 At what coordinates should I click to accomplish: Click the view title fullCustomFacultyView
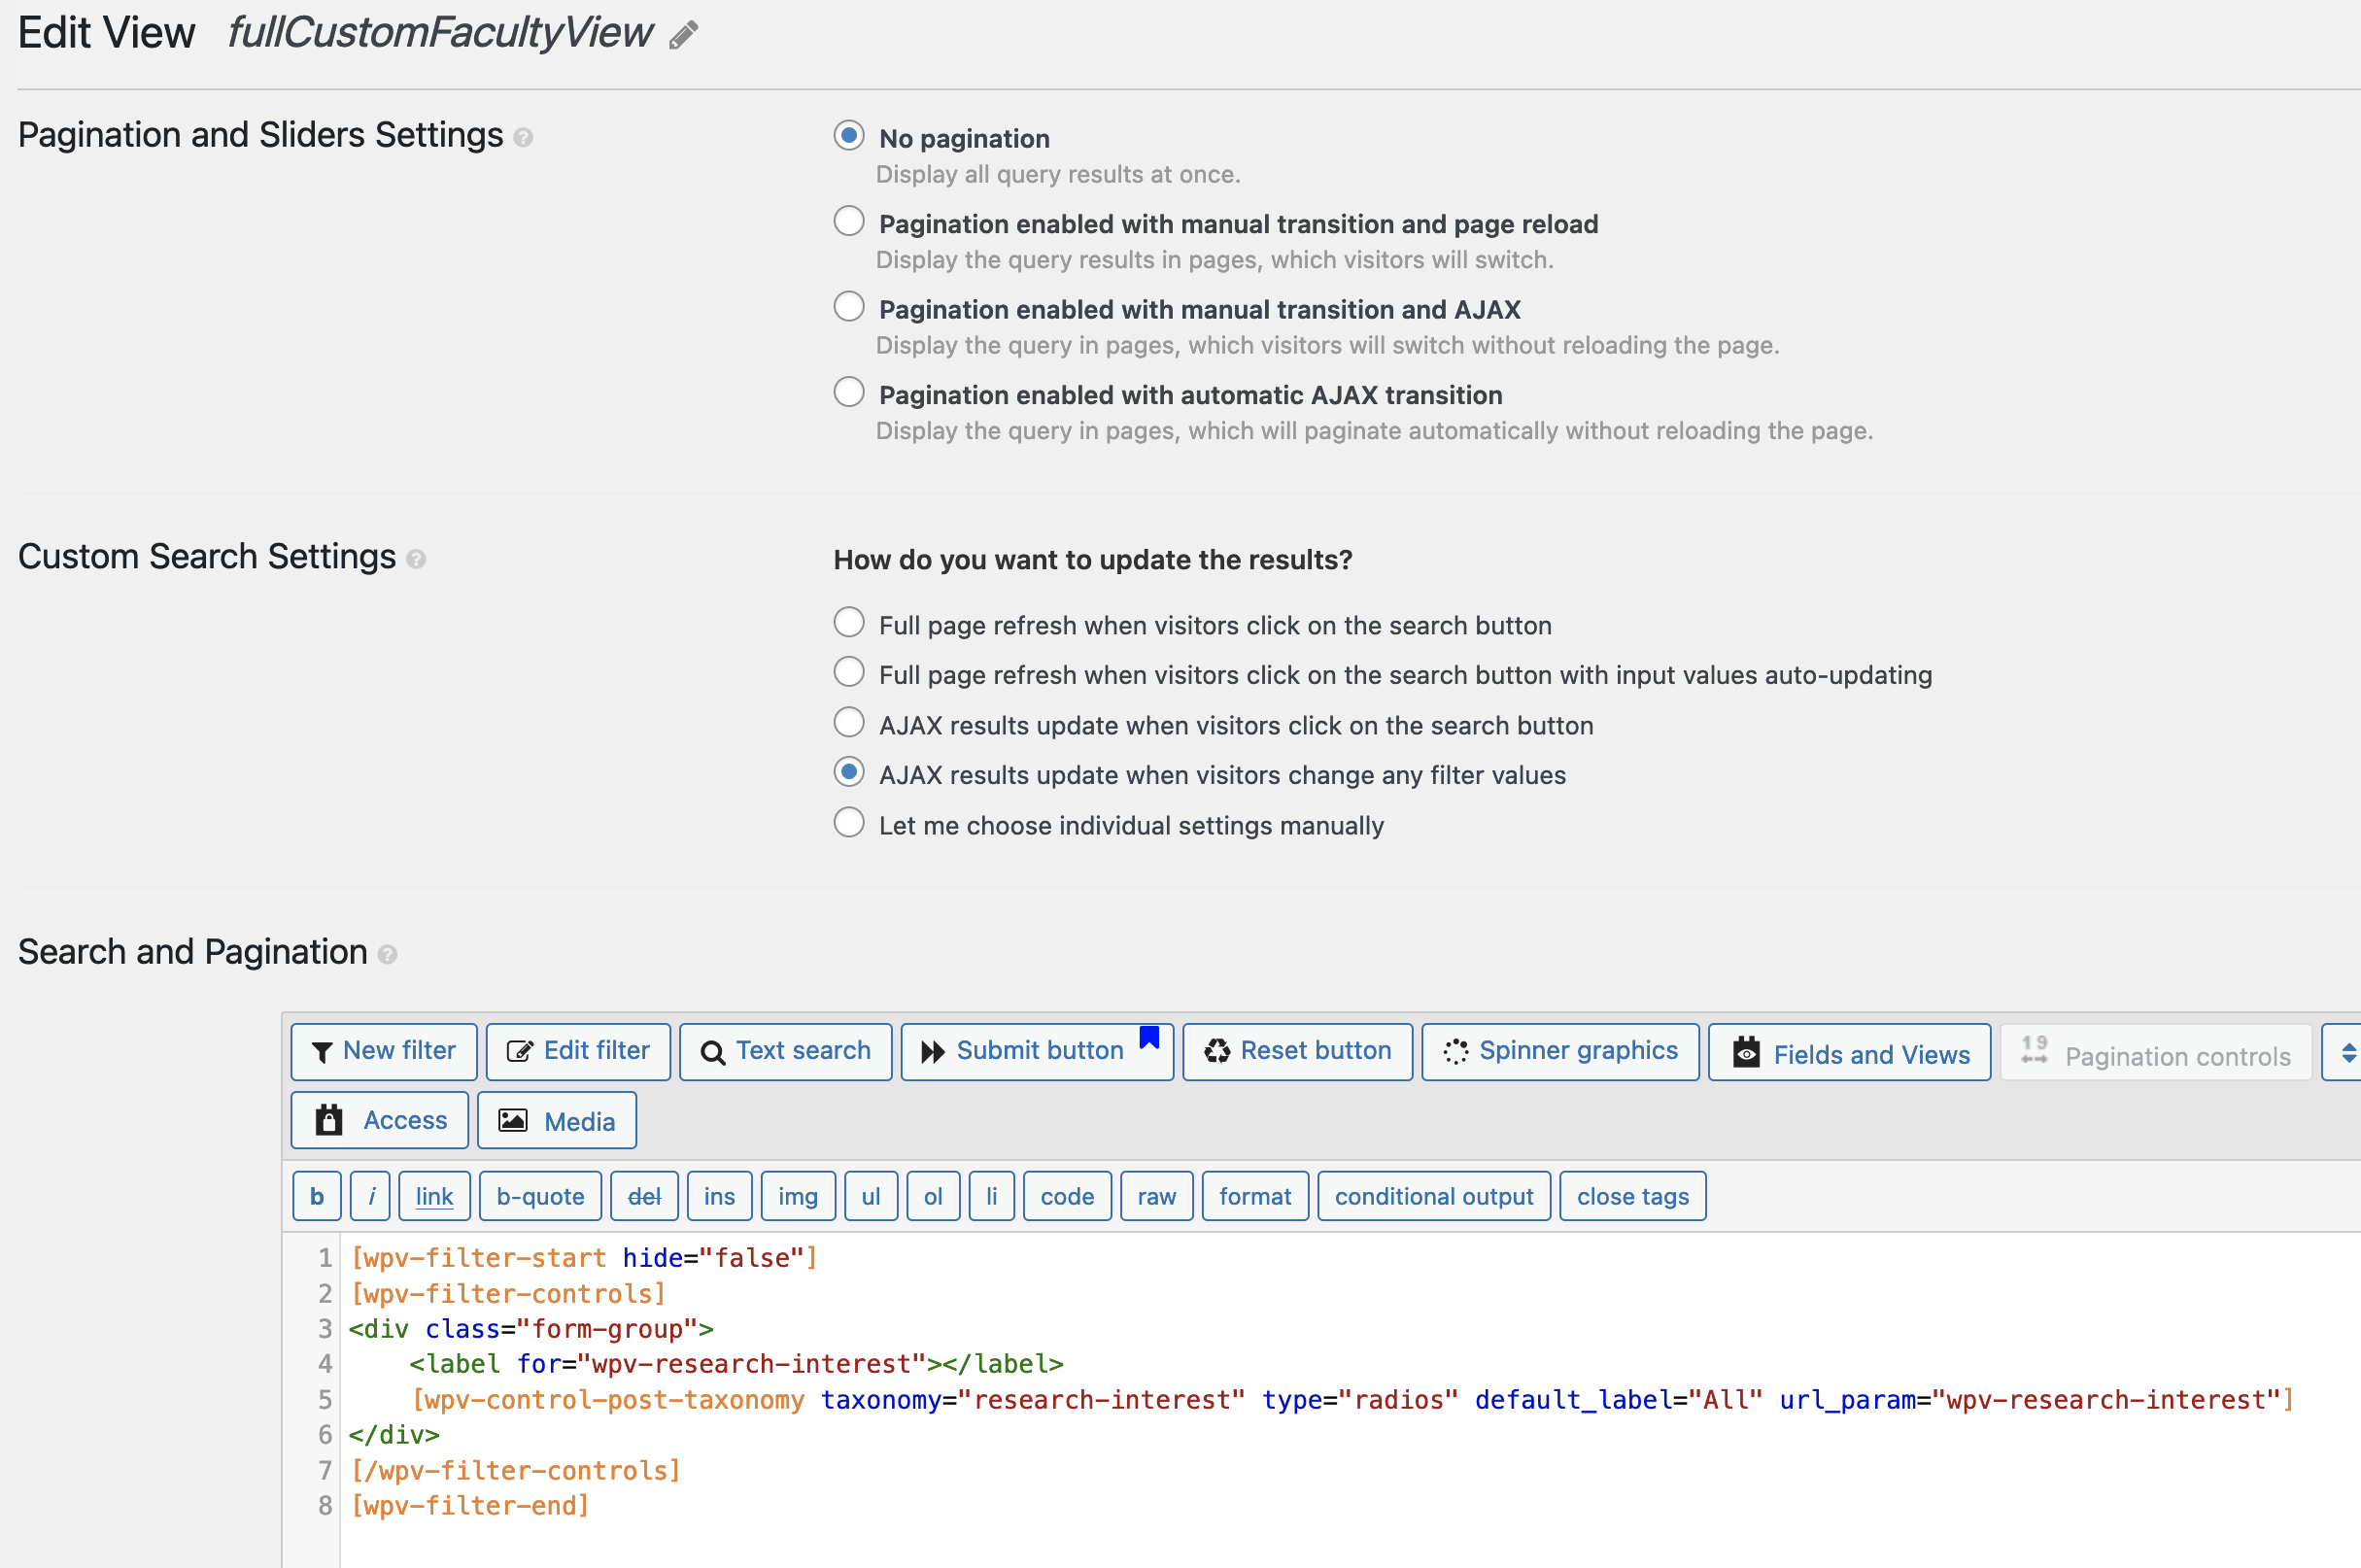click(x=439, y=33)
